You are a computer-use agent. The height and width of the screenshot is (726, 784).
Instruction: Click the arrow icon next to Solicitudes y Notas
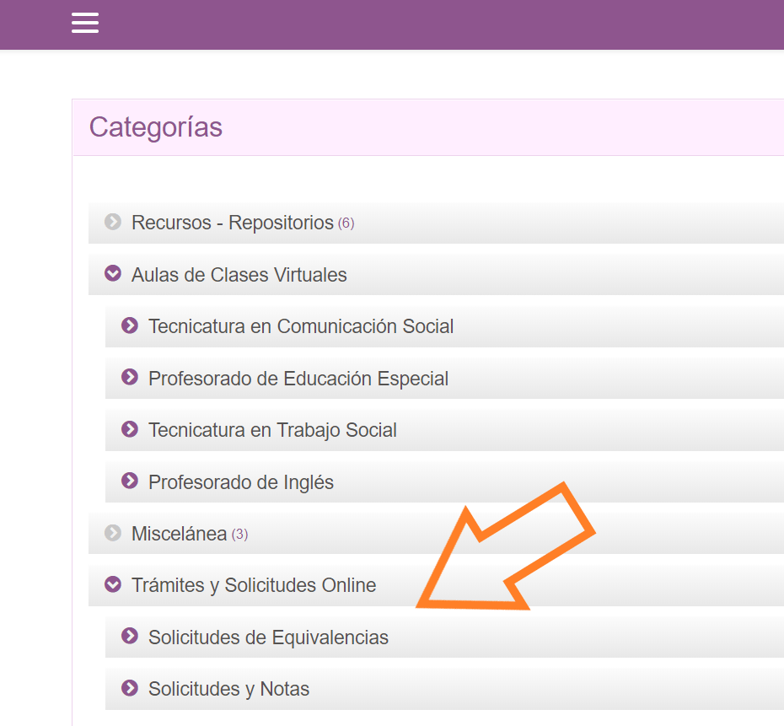coord(130,688)
